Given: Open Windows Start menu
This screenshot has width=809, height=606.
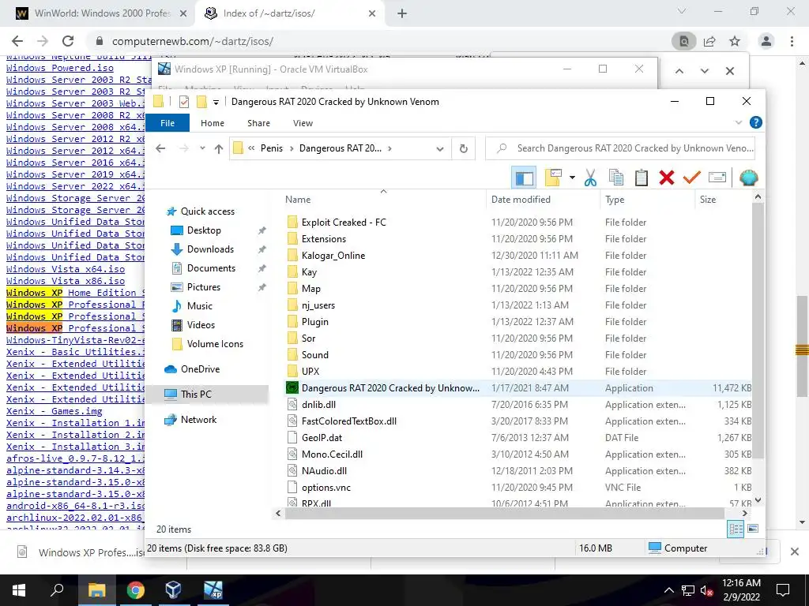Looking at the screenshot, I should click(x=19, y=590).
